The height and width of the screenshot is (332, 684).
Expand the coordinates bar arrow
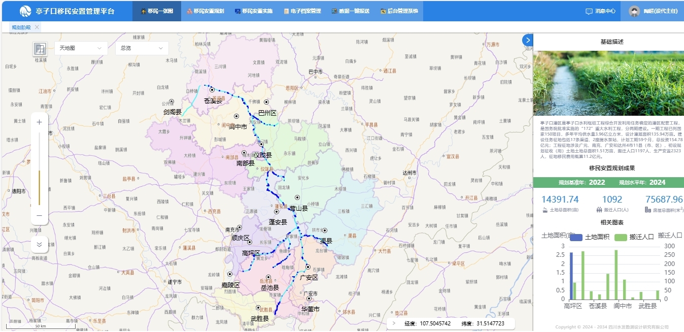click(394, 323)
